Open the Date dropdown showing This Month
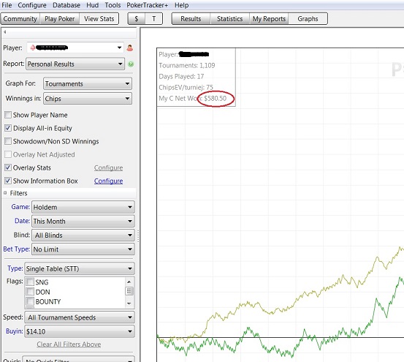The width and height of the screenshot is (404, 362). [83, 221]
